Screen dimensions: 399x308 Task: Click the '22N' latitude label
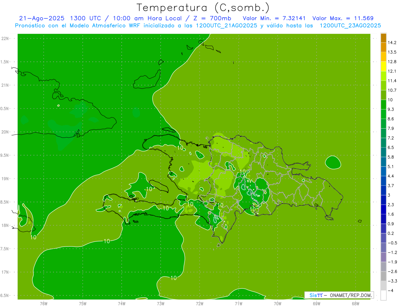click(x=5, y=39)
